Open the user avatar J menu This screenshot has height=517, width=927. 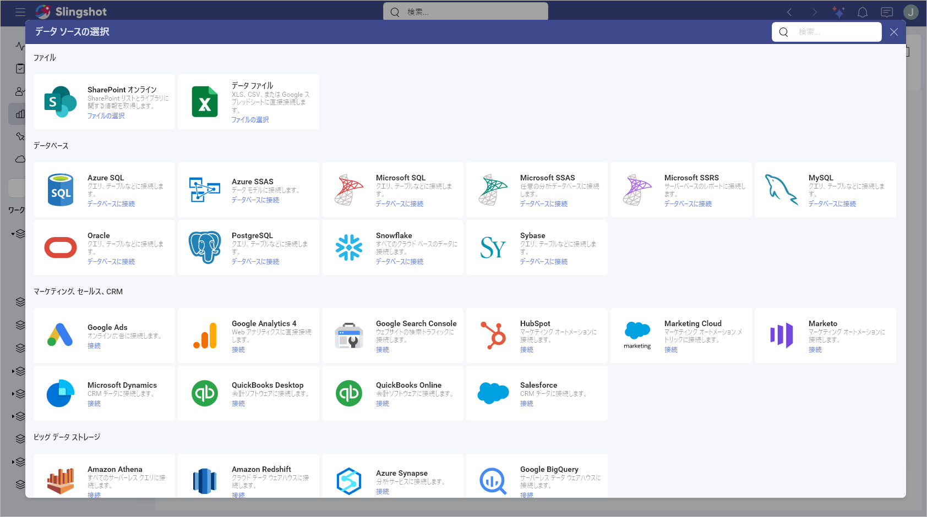click(911, 12)
